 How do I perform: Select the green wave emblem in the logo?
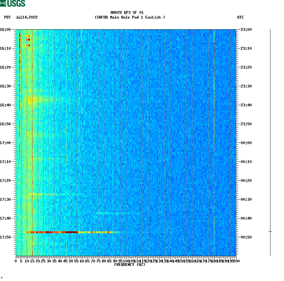(4, 4)
